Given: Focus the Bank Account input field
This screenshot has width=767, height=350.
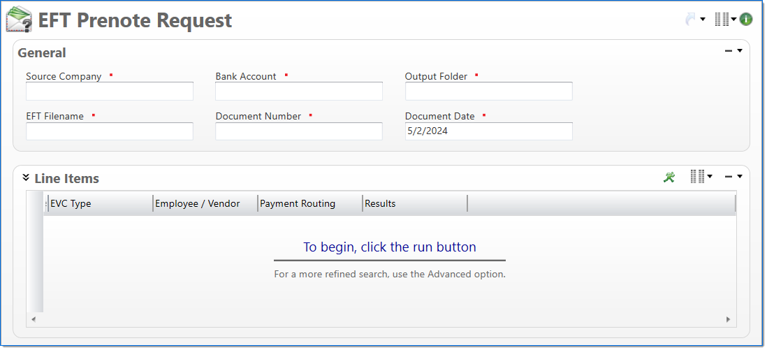Looking at the screenshot, I should click(299, 92).
